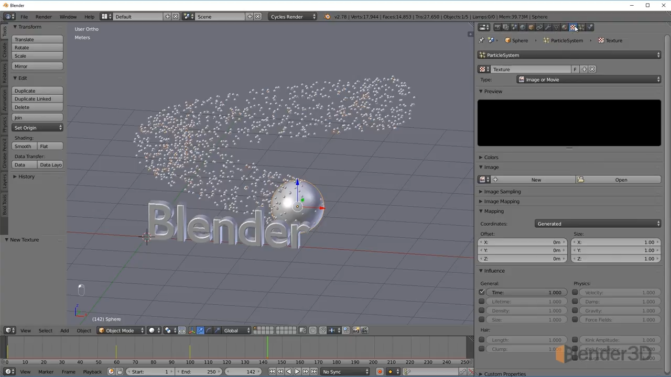Open the Particles properties tab icon
Image resolution: width=671 pixels, height=377 pixels.
582,27
